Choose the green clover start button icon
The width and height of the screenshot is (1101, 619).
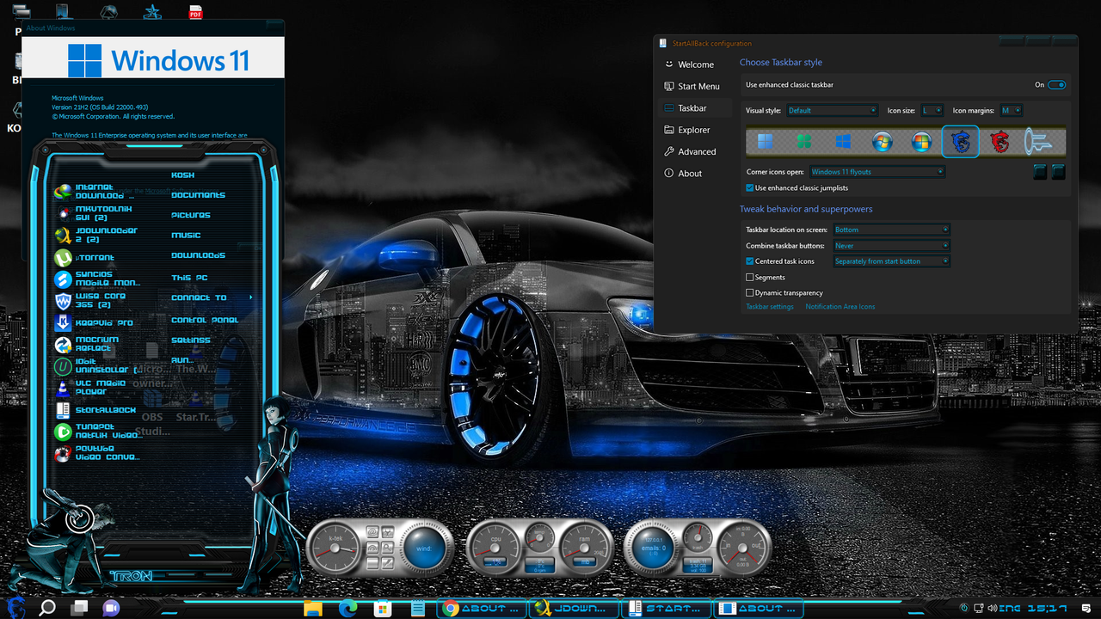pos(804,141)
